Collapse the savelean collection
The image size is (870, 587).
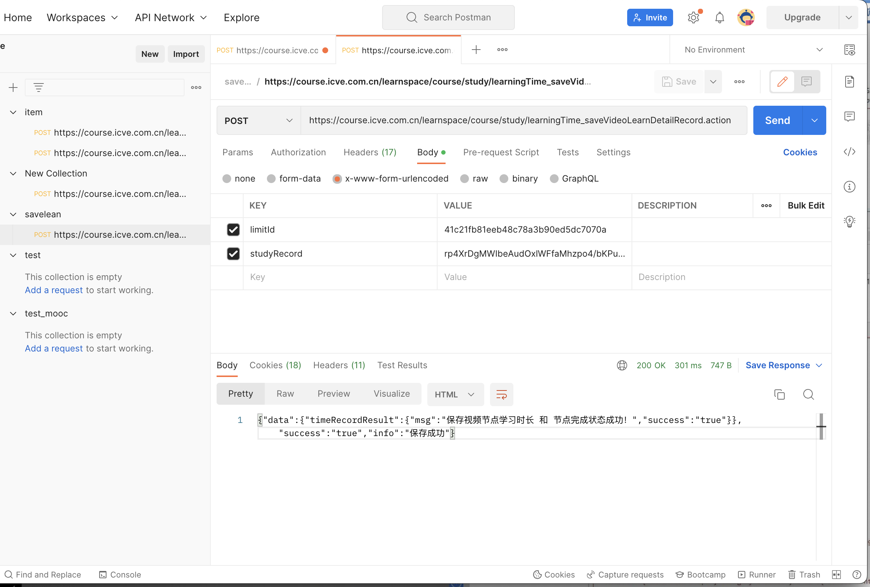click(13, 214)
